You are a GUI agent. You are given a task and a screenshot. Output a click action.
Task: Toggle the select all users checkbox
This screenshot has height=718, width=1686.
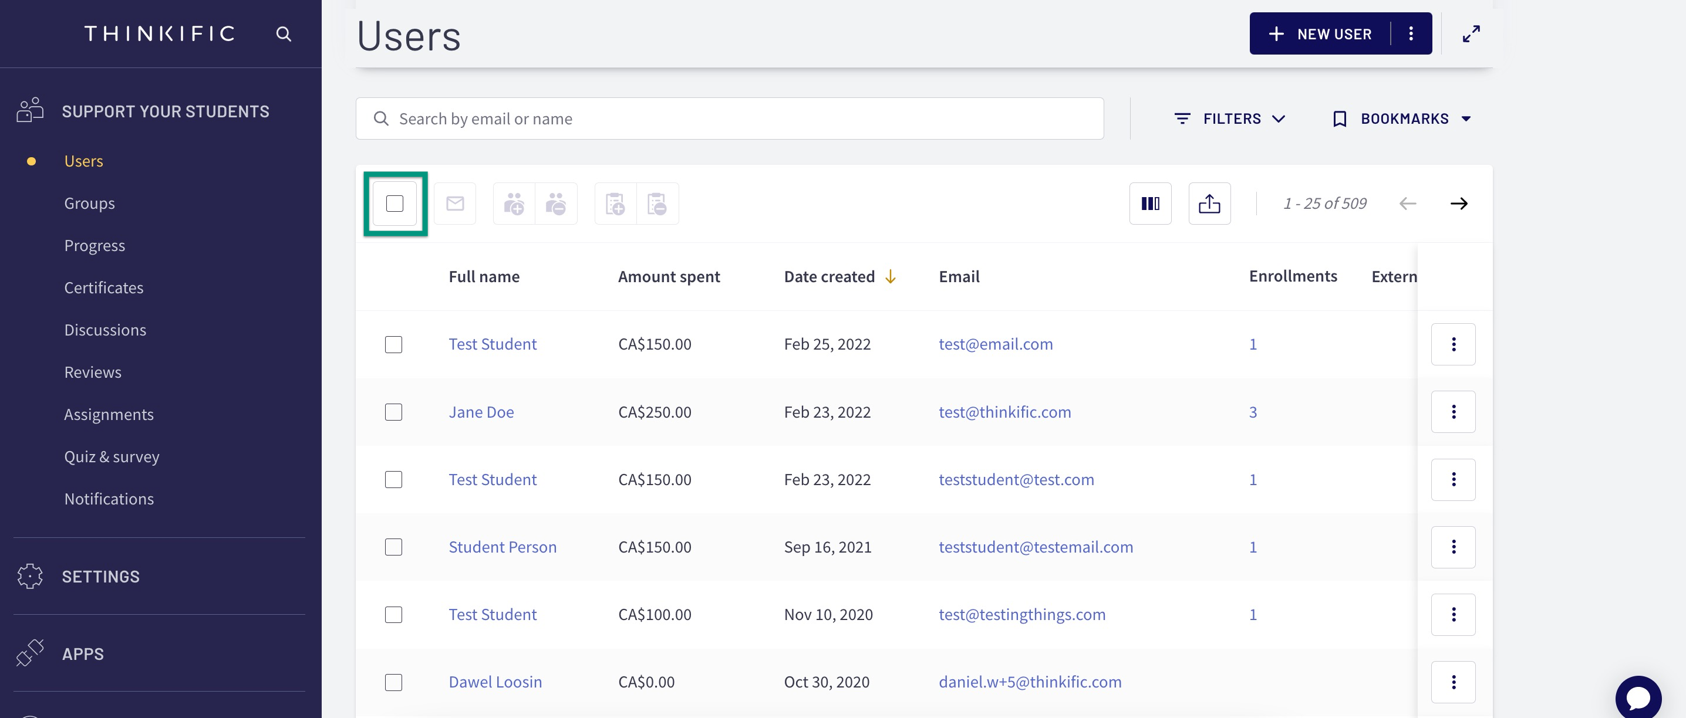(x=394, y=204)
